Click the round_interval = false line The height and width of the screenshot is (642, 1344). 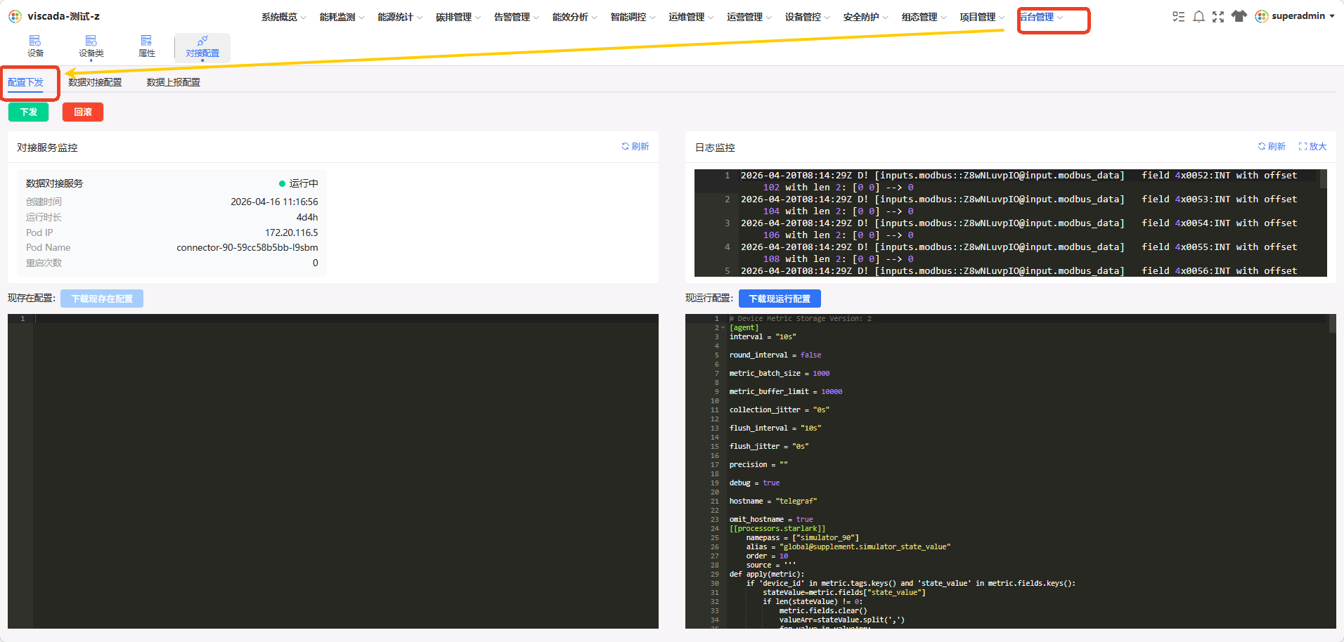[x=775, y=355]
